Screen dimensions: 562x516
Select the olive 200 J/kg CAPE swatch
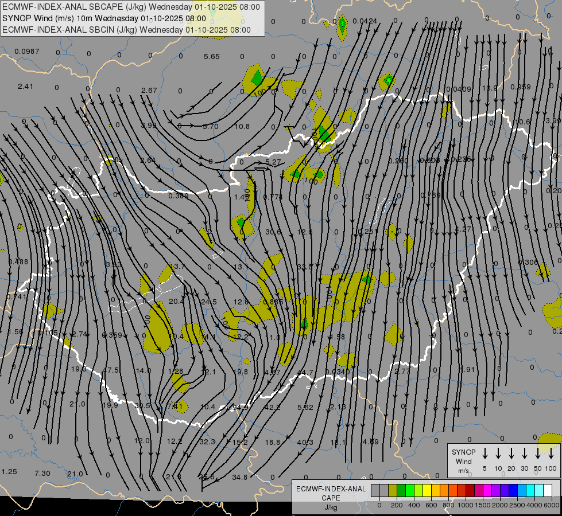tap(393, 490)
